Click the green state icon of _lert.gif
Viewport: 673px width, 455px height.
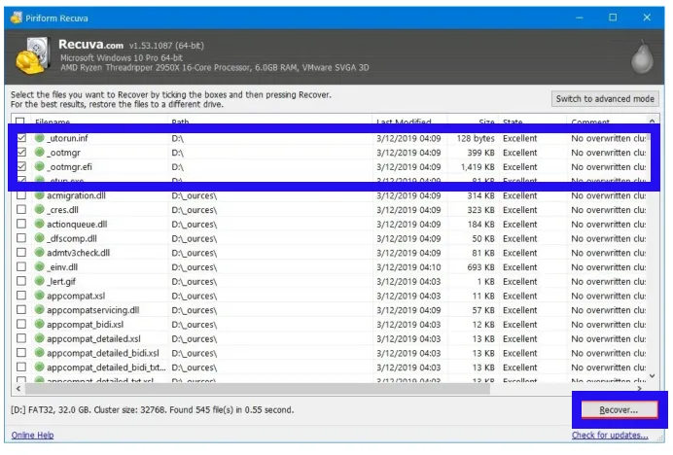[40, 281]
